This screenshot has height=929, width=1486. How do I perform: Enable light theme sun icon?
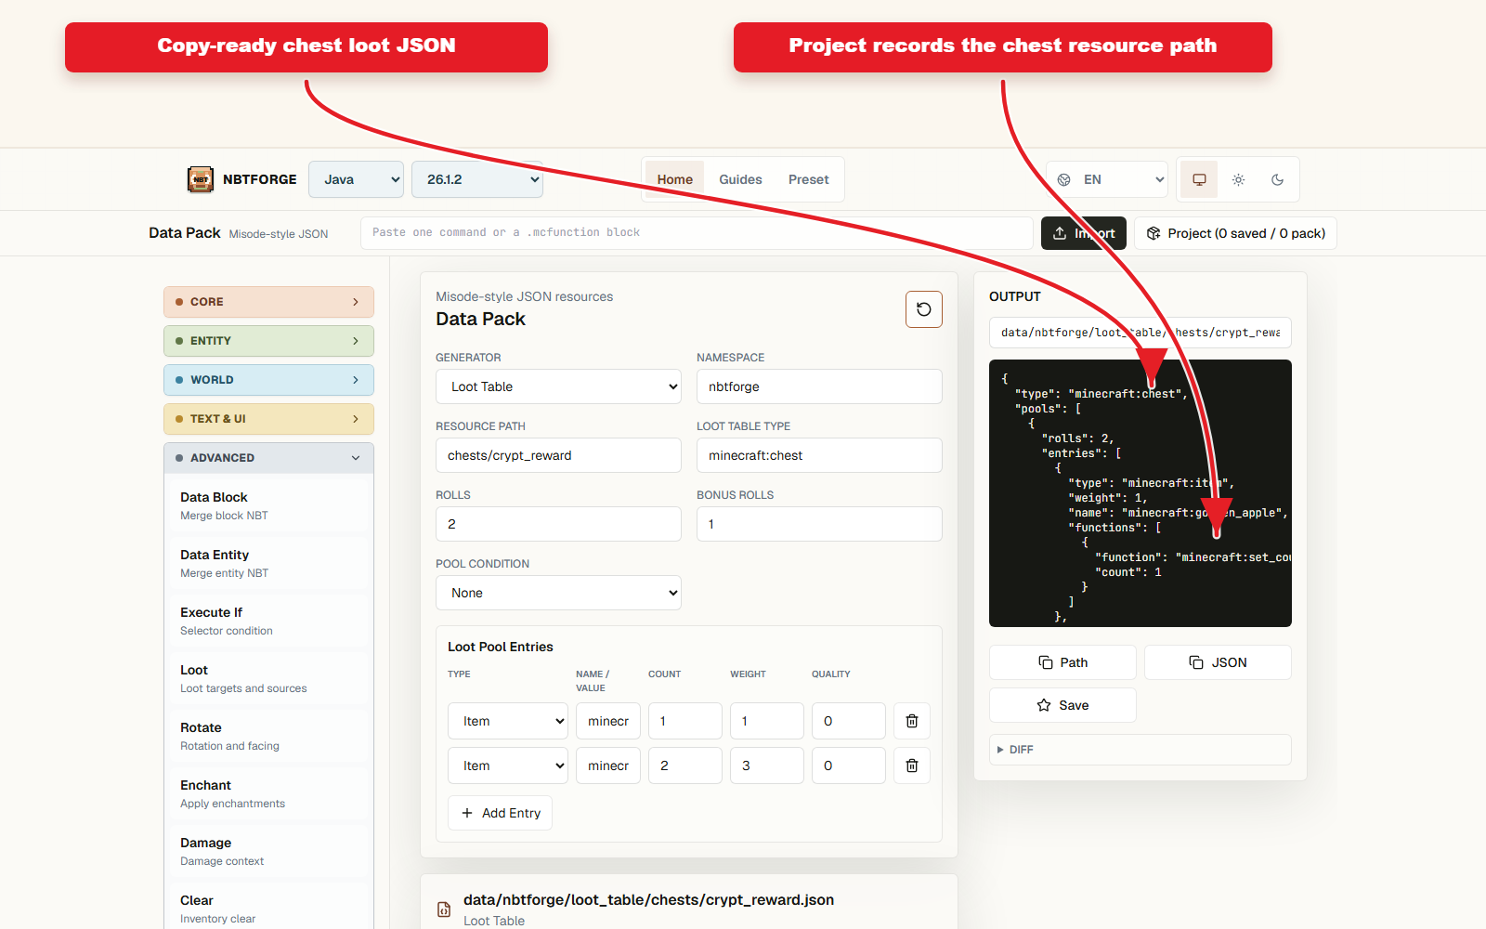(x=1238, y=179)
